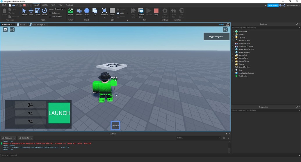Click the share icon near username

click(284, 5)
